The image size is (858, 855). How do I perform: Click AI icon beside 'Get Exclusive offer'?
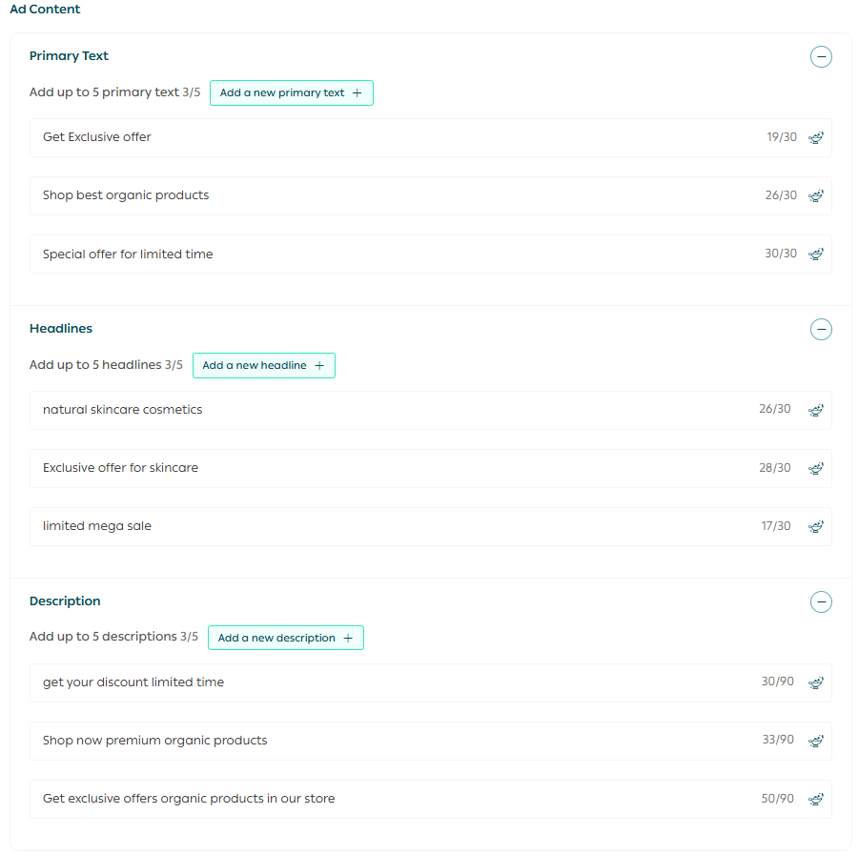816,138
